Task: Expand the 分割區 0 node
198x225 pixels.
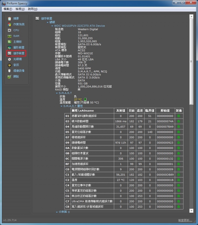Action: click(57, 212)
